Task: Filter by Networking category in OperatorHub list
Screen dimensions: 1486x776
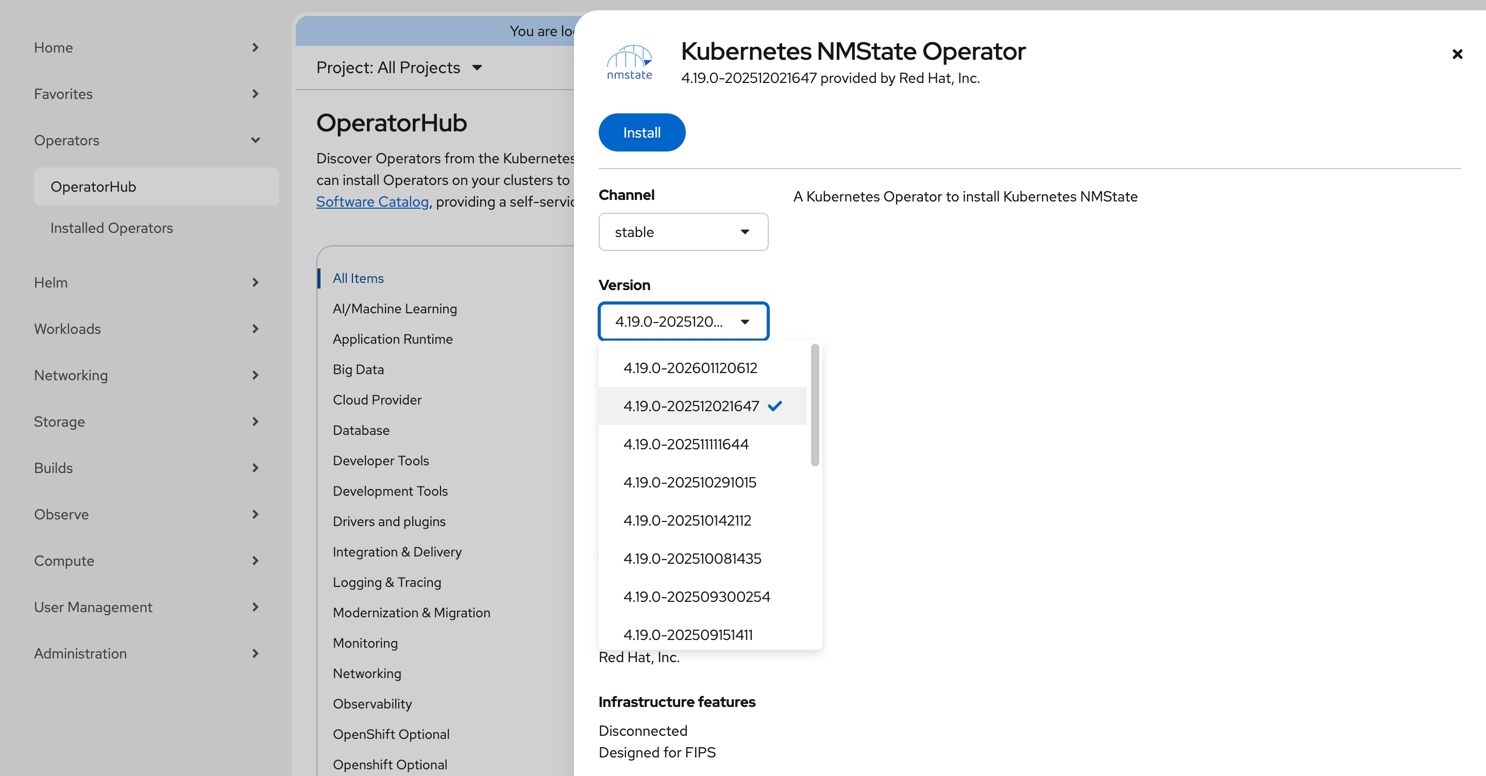Action: [x=367, y=674]
